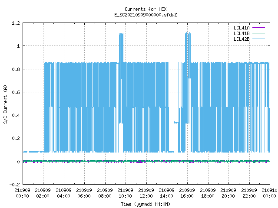Pick the purple LCL41A legend line sample
Image resolution: width=278 pixels, height=208 pixels.
[258, 28]
